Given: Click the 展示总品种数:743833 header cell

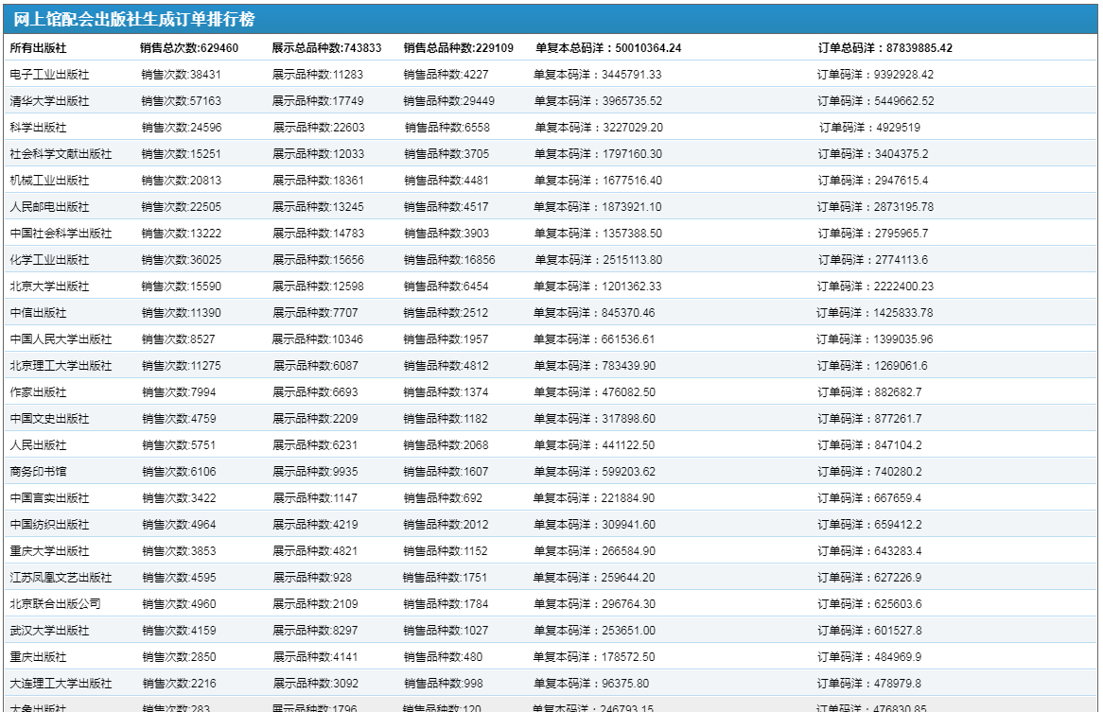Looking at the screenshot, I should [326, 48].
